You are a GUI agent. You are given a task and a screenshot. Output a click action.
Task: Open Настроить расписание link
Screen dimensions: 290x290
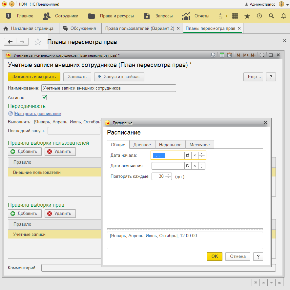38,114
